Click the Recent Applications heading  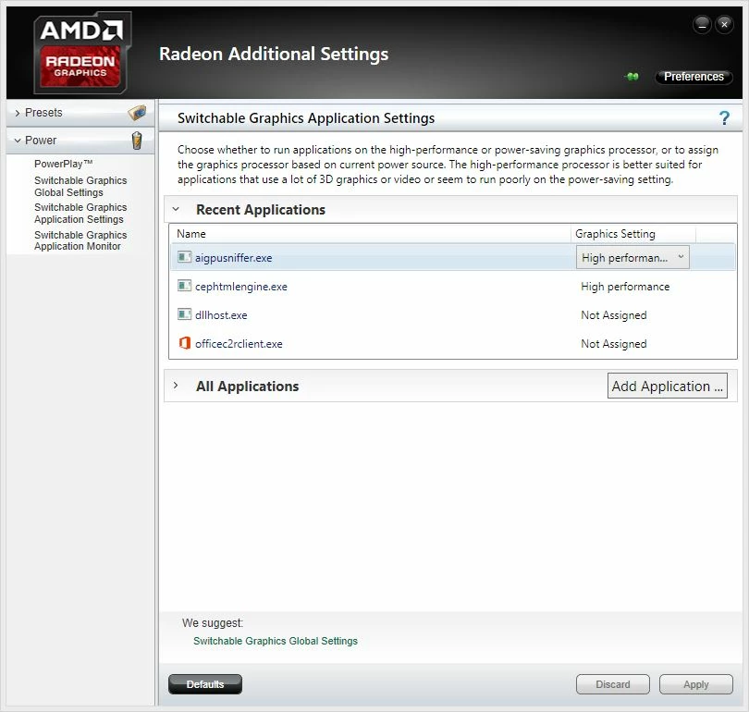[261, 209]
